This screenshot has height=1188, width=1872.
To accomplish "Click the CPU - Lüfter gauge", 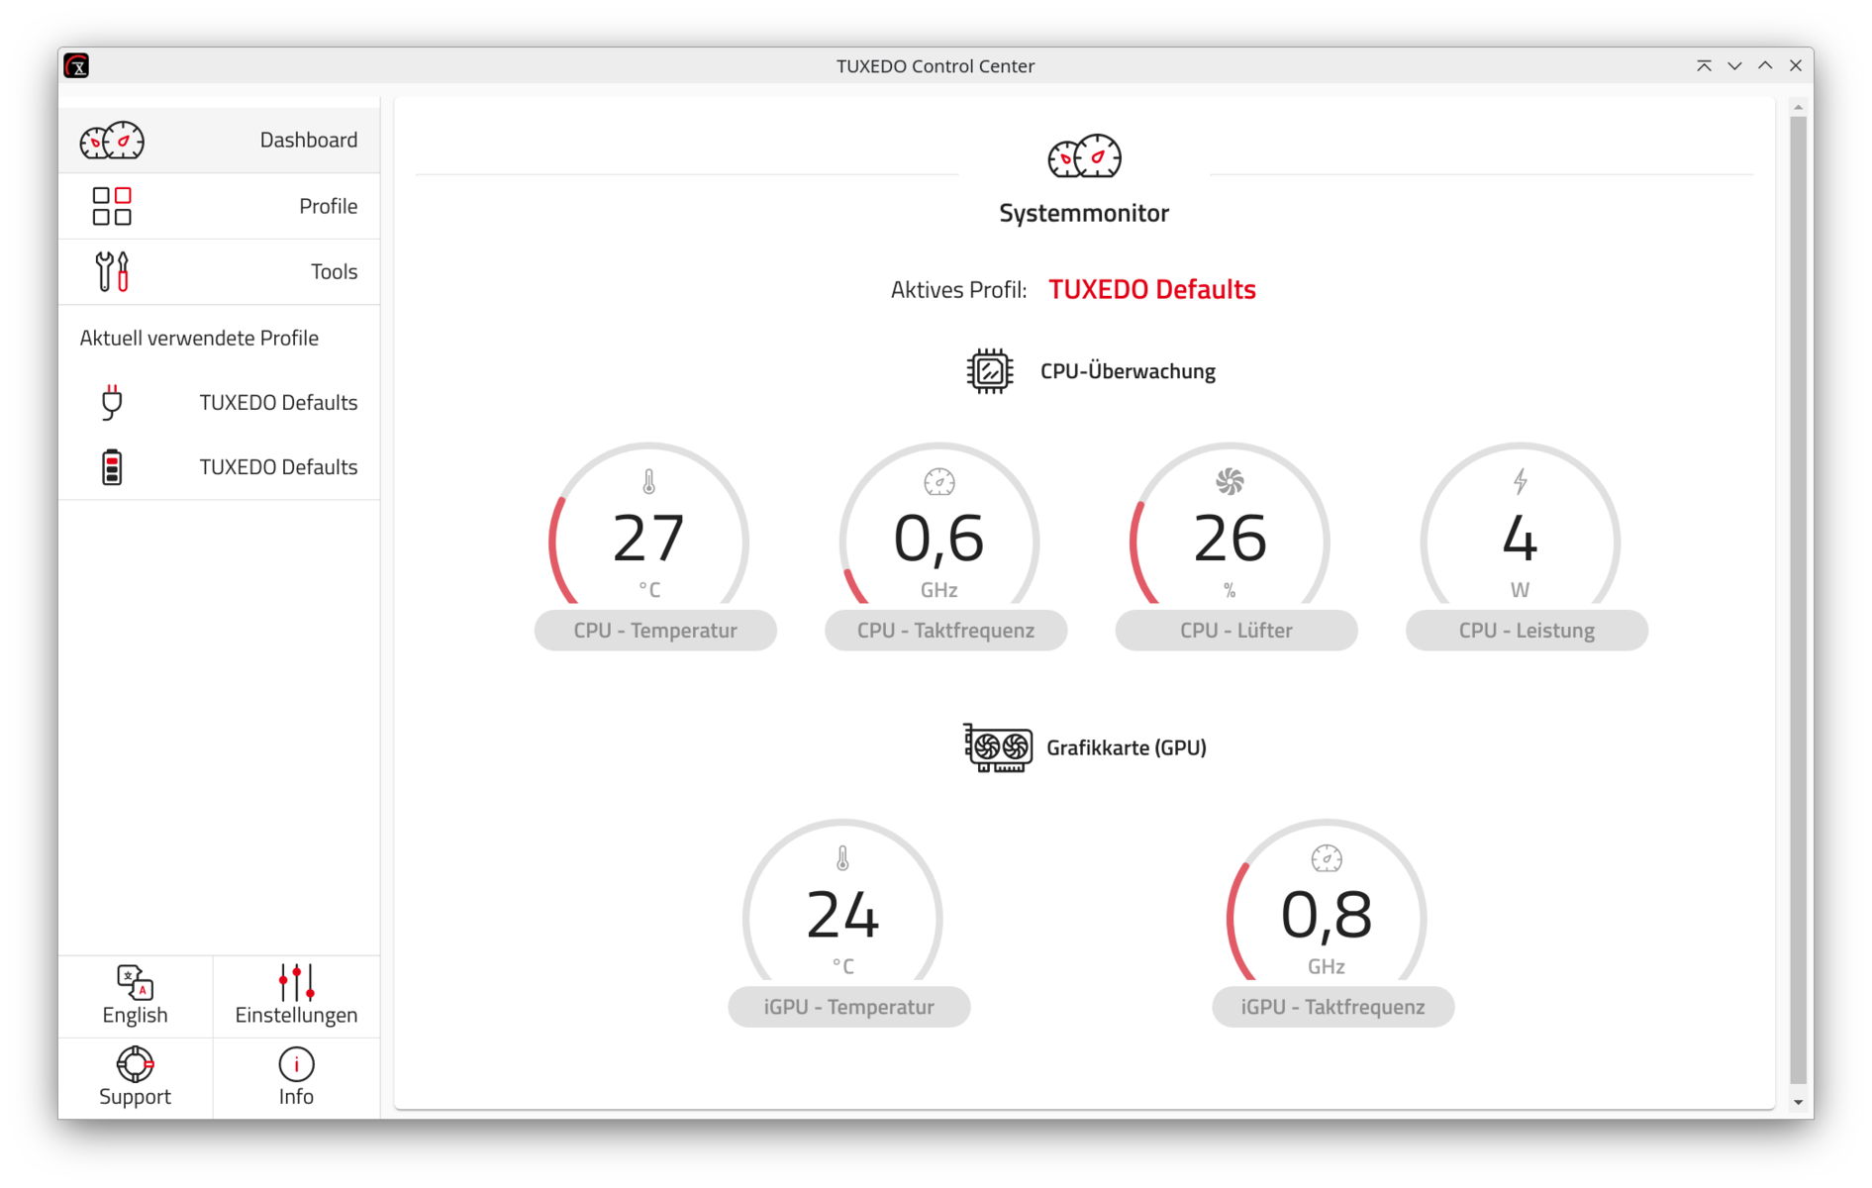I will [x=1230, y=535].
